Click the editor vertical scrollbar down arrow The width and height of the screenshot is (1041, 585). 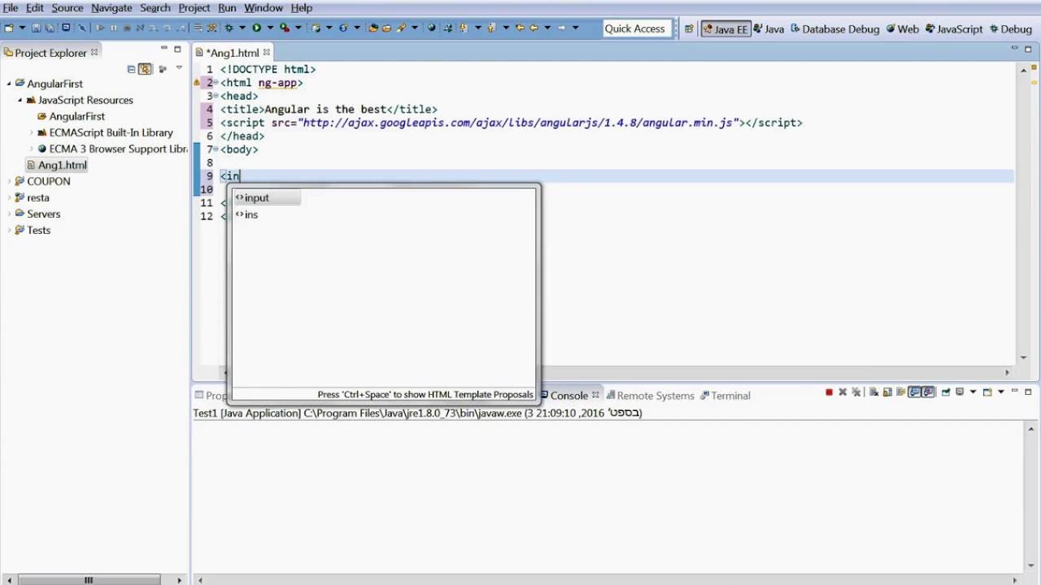click(x=1024, y=357)
